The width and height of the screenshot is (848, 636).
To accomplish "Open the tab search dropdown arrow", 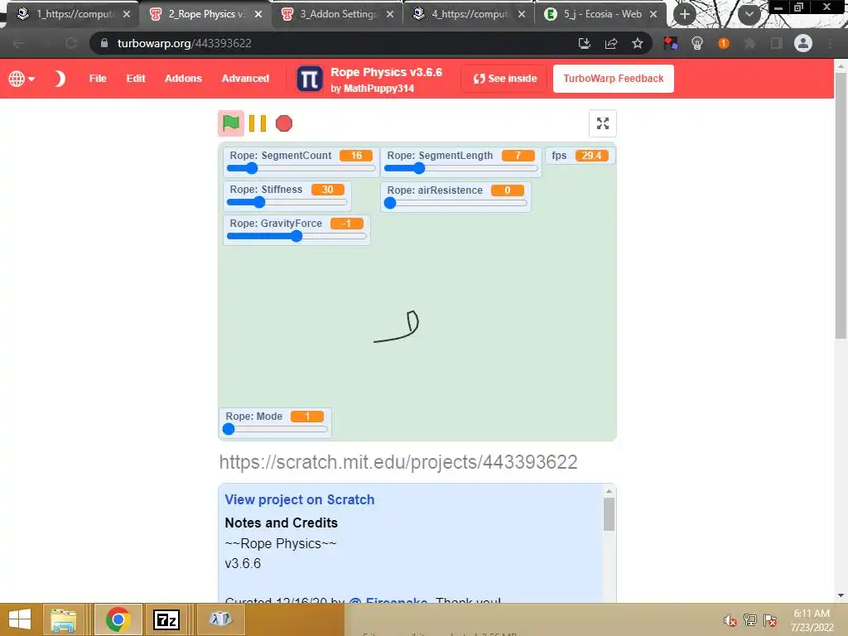I will [x=749, y=14].
